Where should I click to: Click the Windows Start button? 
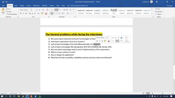pos(2,96)
